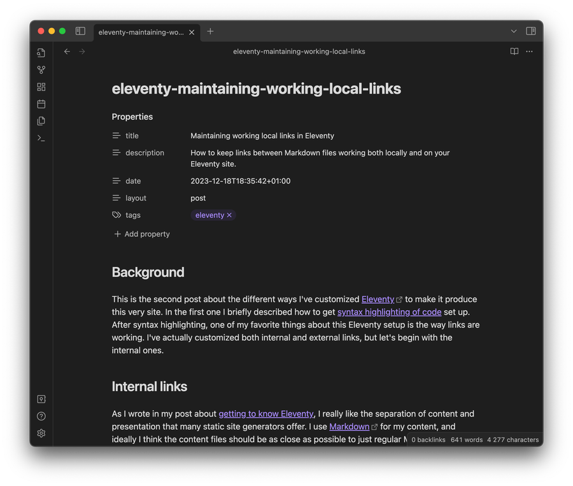Click 641 words in status bar

click(467, 440)
